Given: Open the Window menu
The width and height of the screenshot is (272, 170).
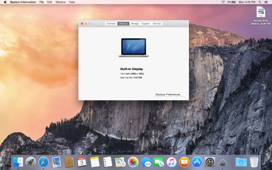Looking at the screenshot, I should 61,2.
